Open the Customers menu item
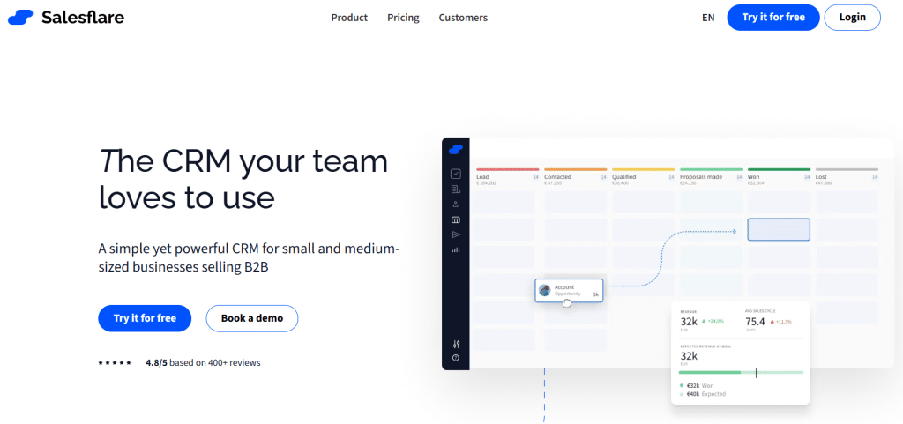The image size is (903, 424). 463,18
